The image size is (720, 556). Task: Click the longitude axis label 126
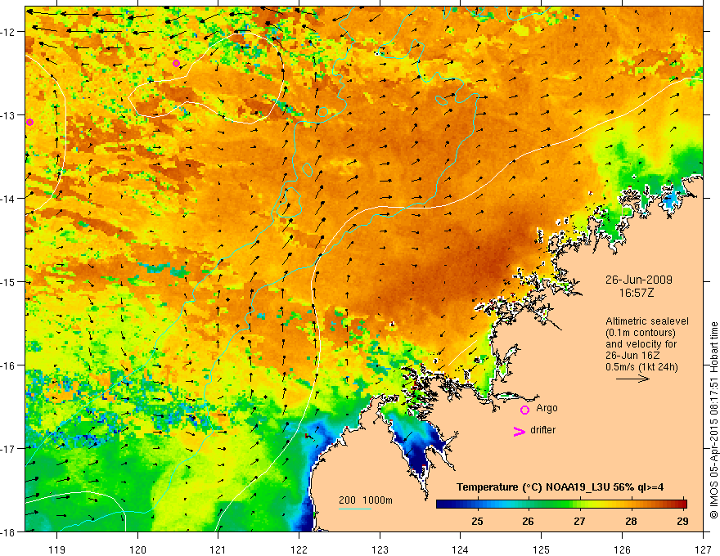pyautogui.click(x=622, y=549)
